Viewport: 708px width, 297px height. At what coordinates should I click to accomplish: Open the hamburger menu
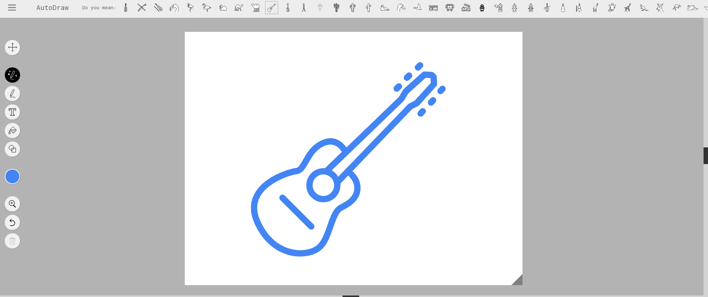[12, 7]
